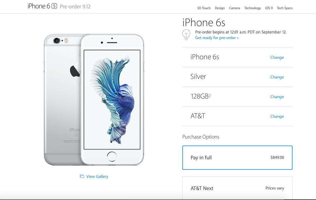Select the Pay in full option
Viewport: 316px width, 200px height.
point(237,157)
